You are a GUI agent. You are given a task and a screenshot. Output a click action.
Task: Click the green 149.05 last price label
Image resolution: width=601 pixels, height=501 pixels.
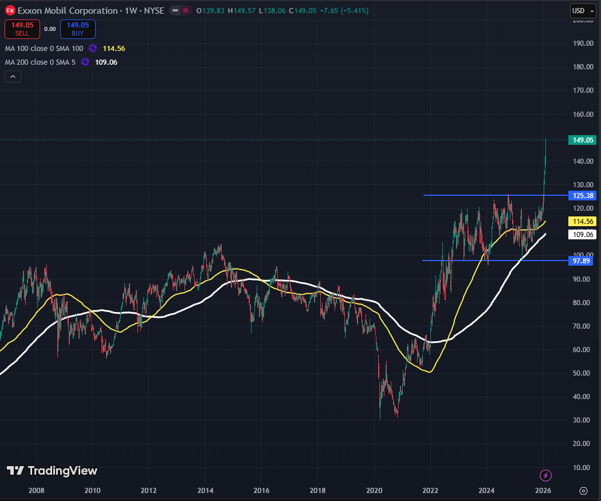[583, 140]
